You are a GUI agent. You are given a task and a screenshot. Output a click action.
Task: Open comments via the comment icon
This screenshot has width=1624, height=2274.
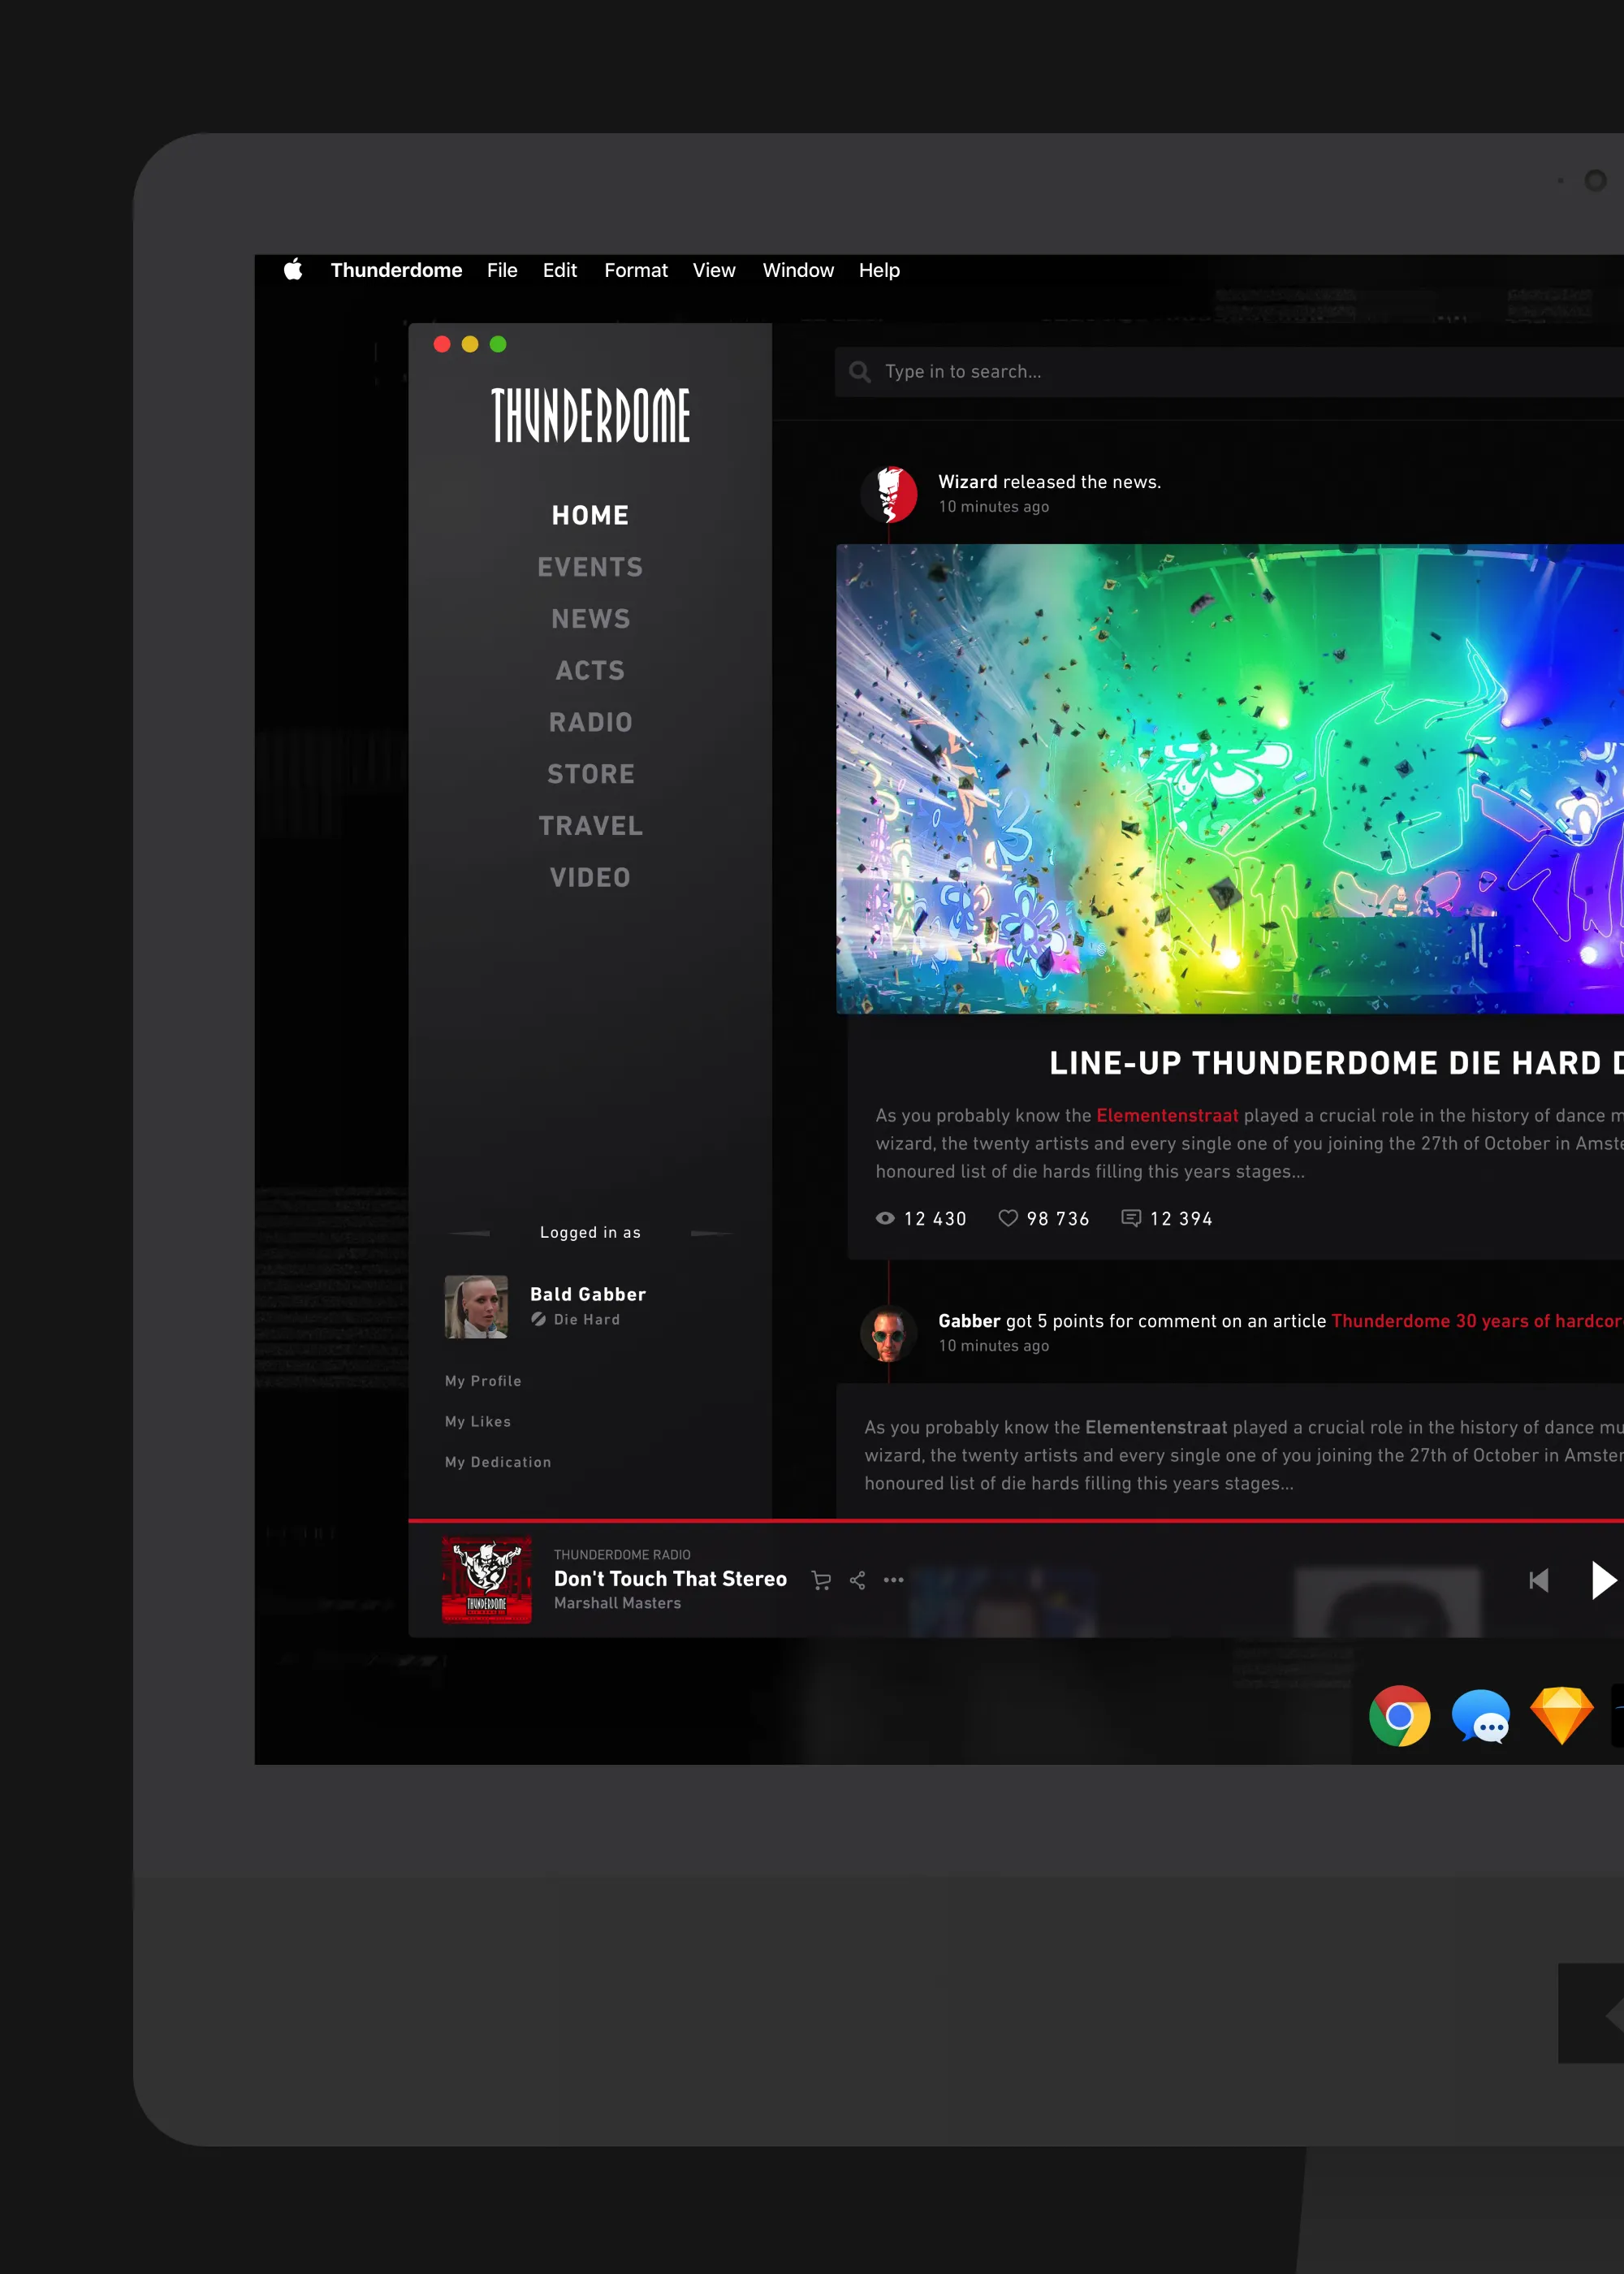1131,1218
